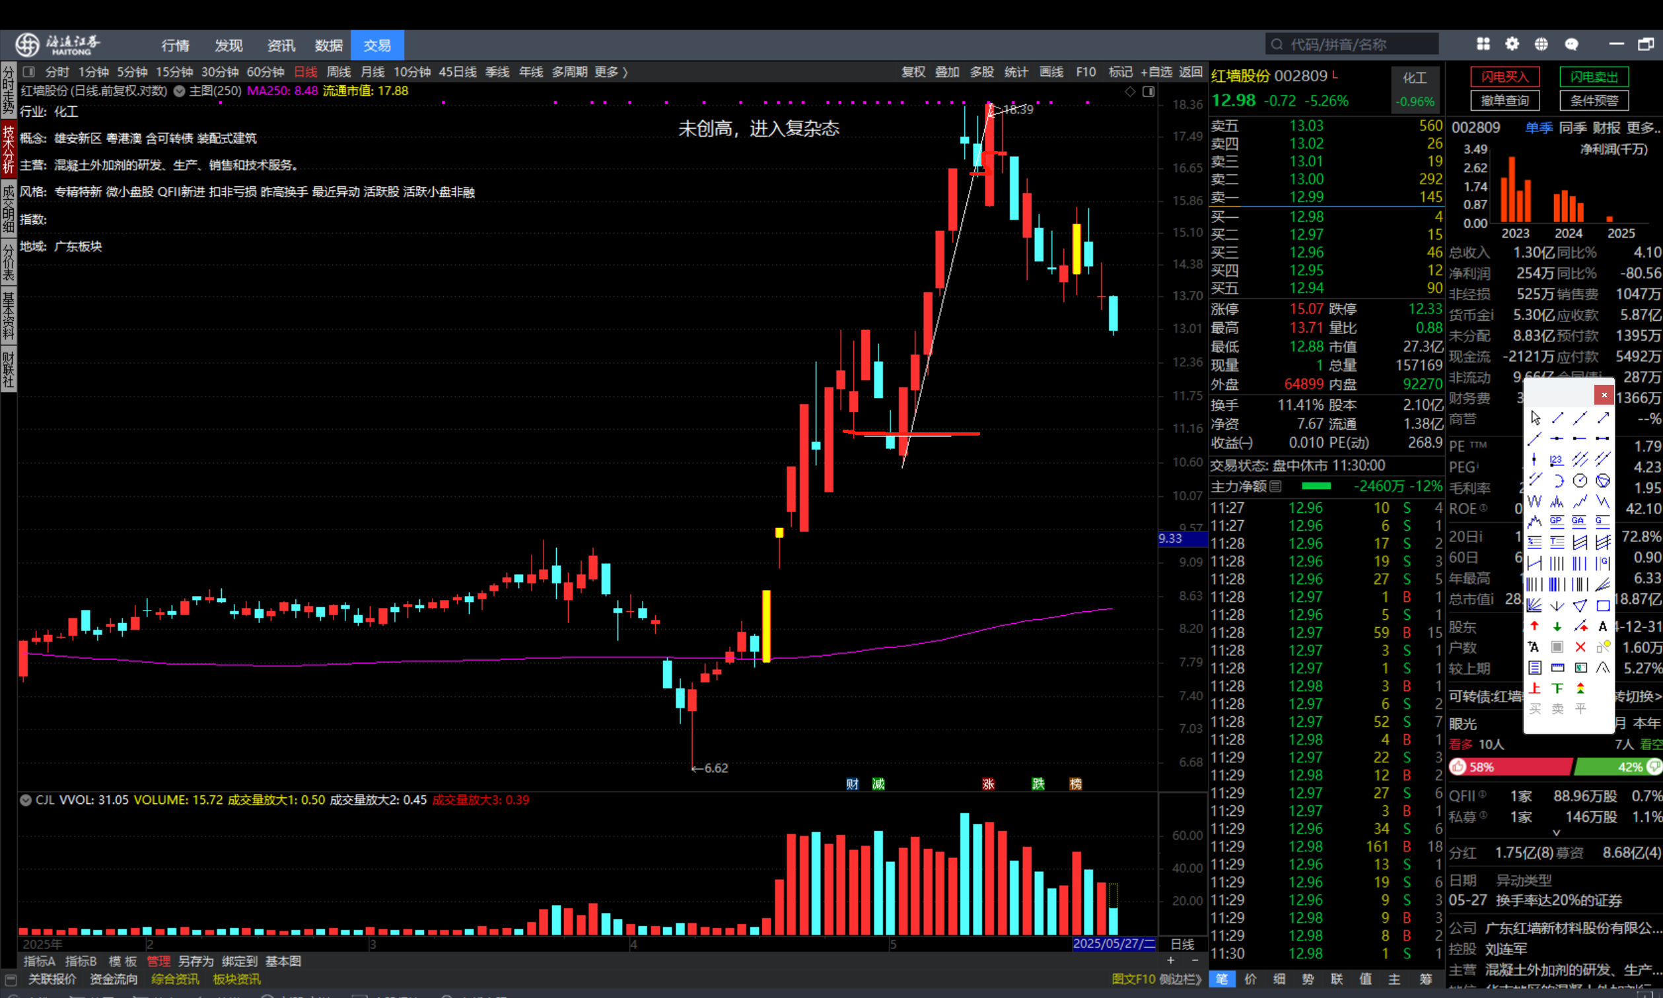Screen dimensions: 1663x998
Task: Toggle the 主图(250) indicator circle button
Action: pos(180,91)
